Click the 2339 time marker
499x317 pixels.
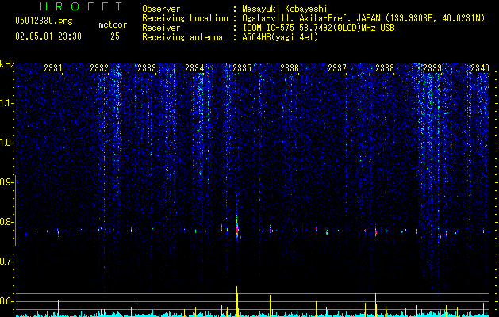coord(432,67)
